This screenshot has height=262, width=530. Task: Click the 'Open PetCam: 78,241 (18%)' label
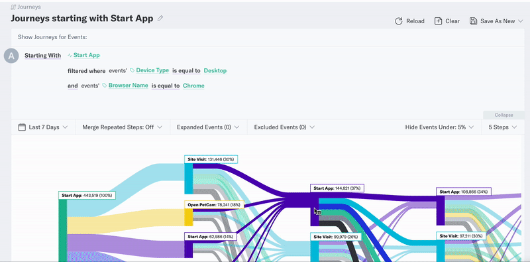214,204
